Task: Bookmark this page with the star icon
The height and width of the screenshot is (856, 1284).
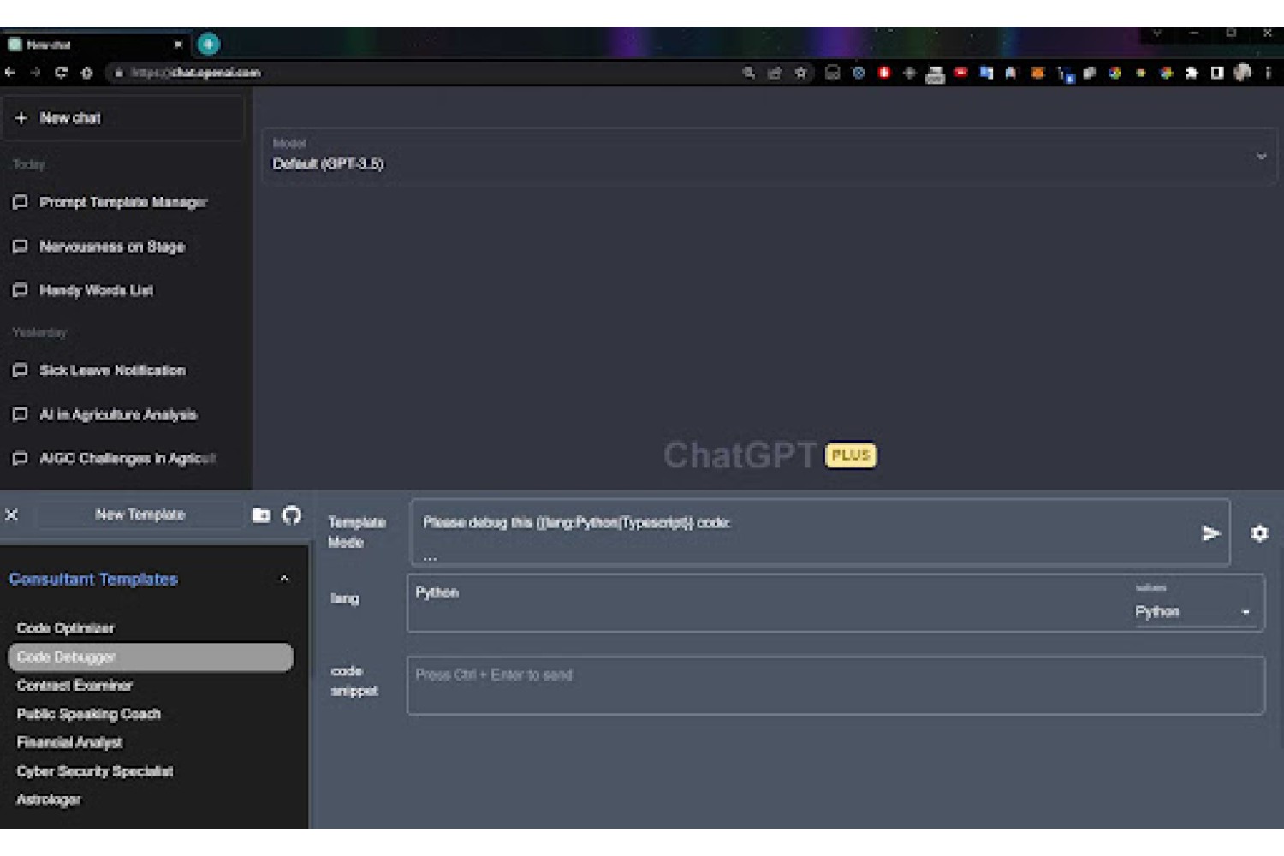Action: tap(800, 73)
